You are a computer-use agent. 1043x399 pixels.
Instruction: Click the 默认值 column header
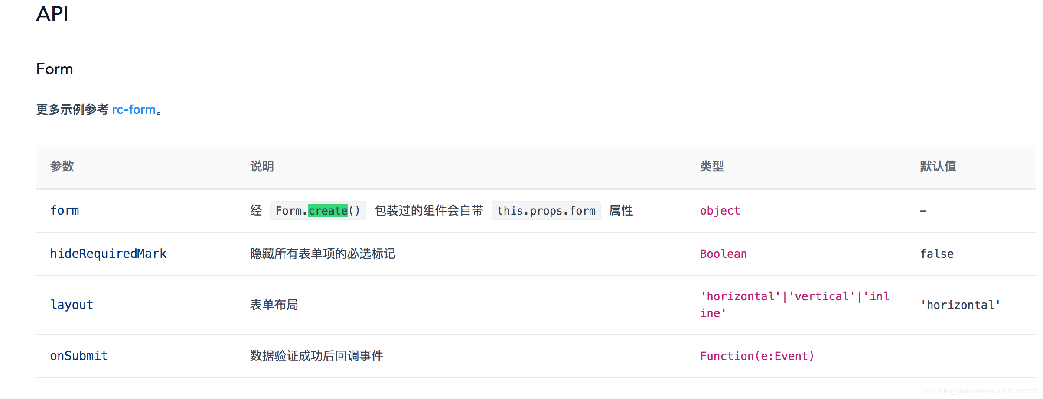[938, 166]
